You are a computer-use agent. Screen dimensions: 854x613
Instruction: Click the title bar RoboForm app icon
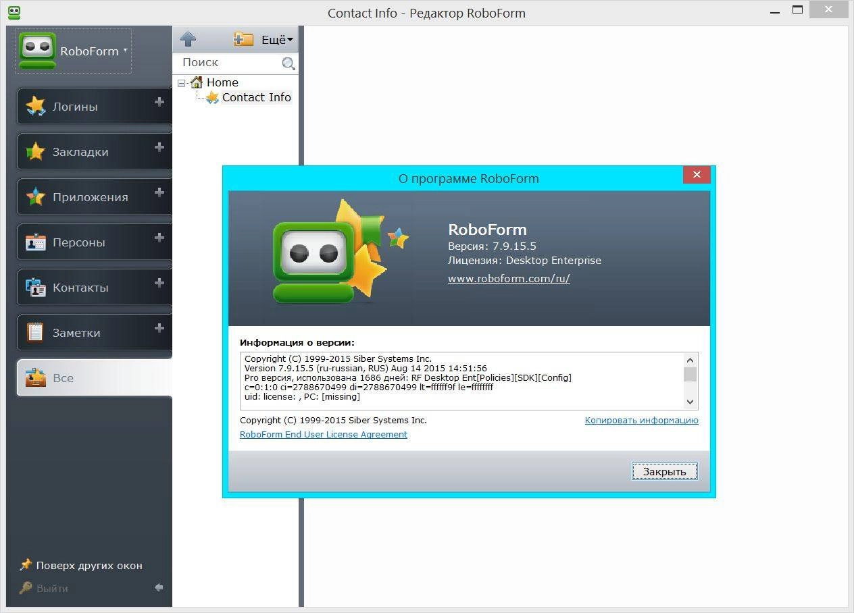pyautogui.click(x=14, y=12)
